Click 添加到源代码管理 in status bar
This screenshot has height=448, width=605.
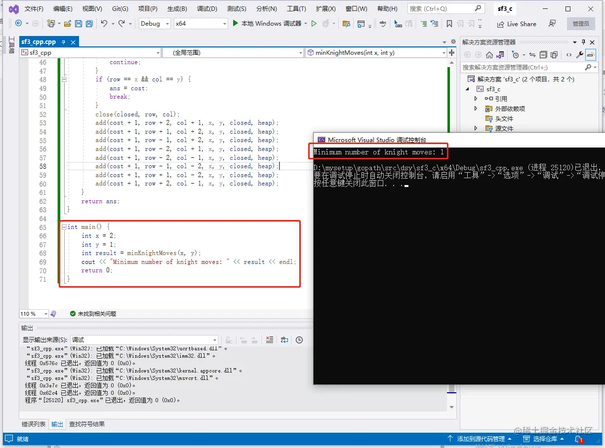(480, 439)
